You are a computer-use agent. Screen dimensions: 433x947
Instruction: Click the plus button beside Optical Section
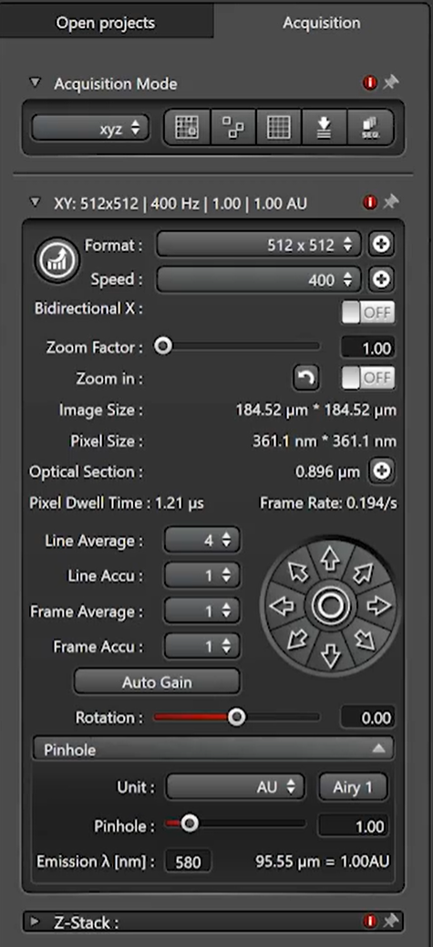[381, 472]
